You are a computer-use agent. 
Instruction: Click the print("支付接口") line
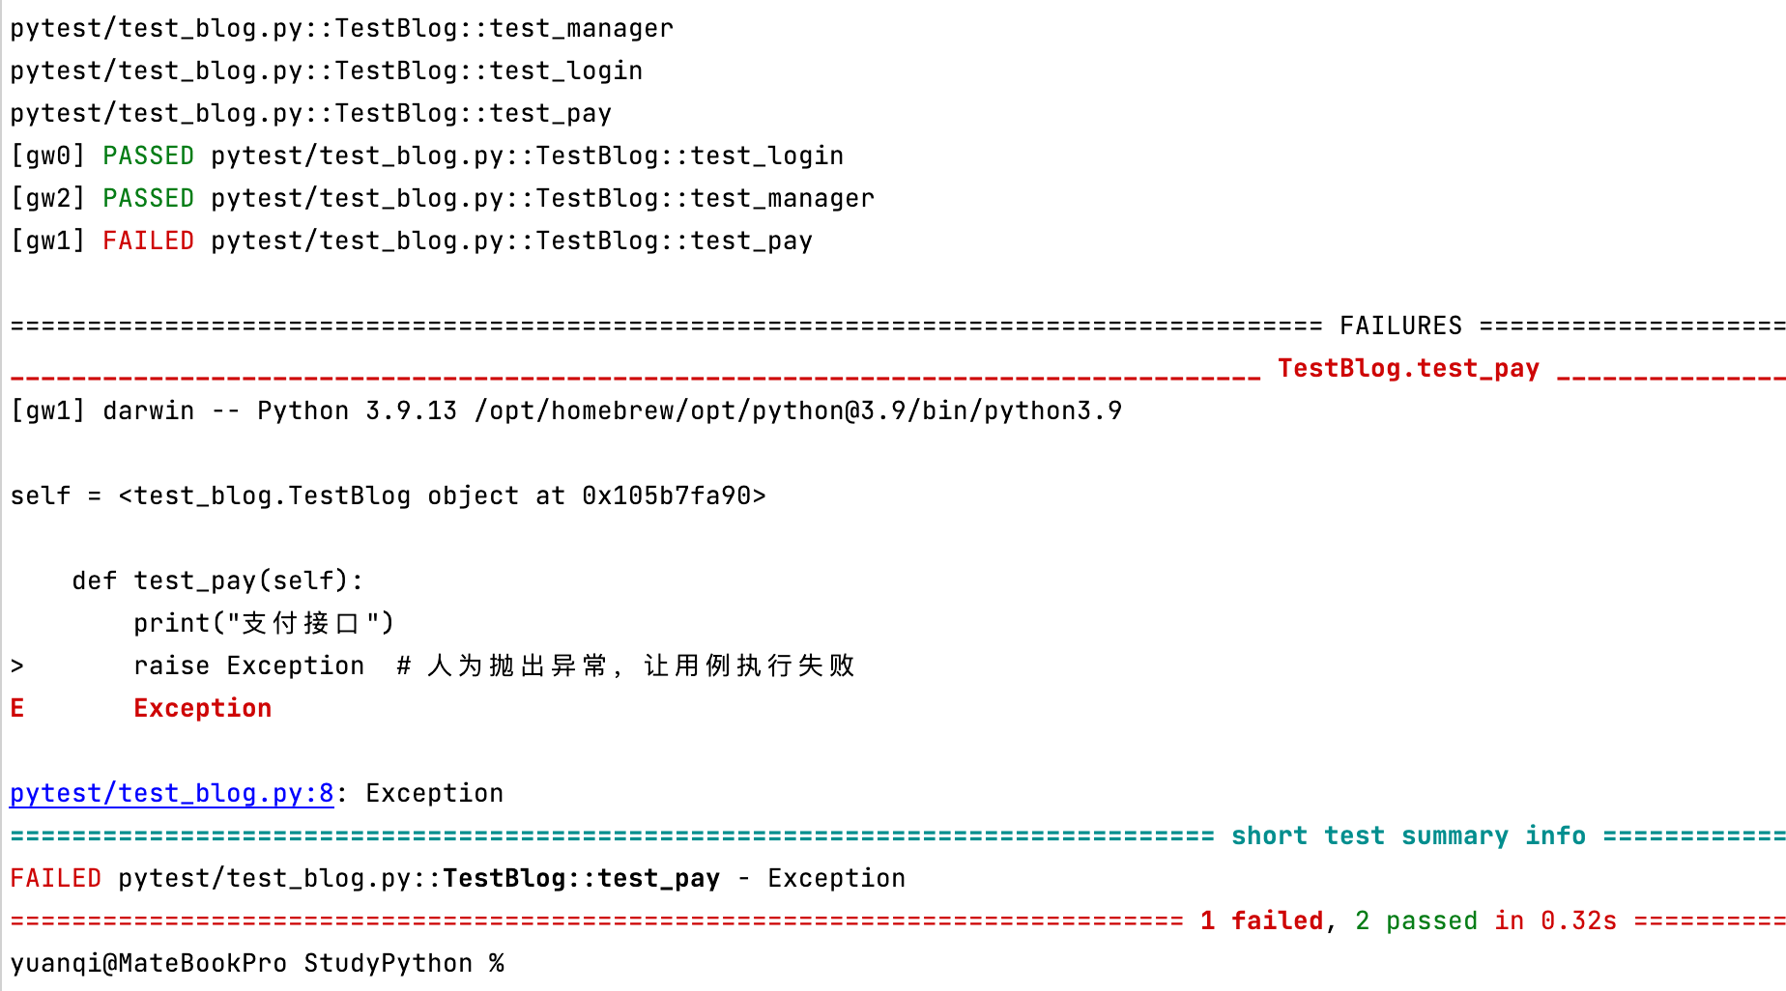pyautogui.click(x=264, y=623)
